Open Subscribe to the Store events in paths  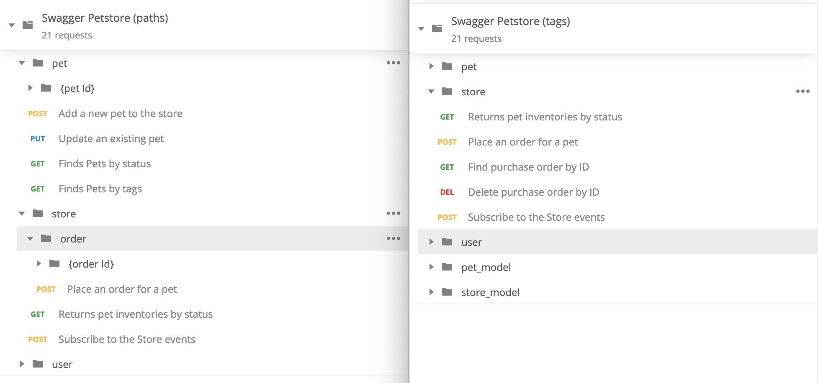[127, 340]
